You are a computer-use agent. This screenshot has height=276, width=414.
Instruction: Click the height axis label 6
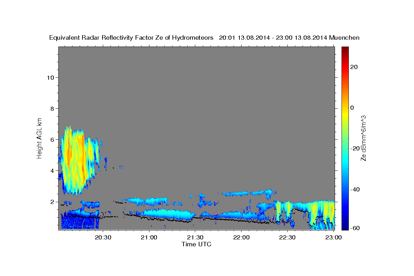52,139
